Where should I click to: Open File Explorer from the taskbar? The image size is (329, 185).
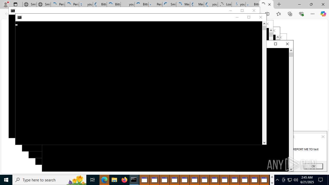[114, 180]
